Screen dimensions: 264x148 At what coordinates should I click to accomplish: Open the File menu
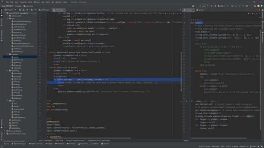point(7,2)
